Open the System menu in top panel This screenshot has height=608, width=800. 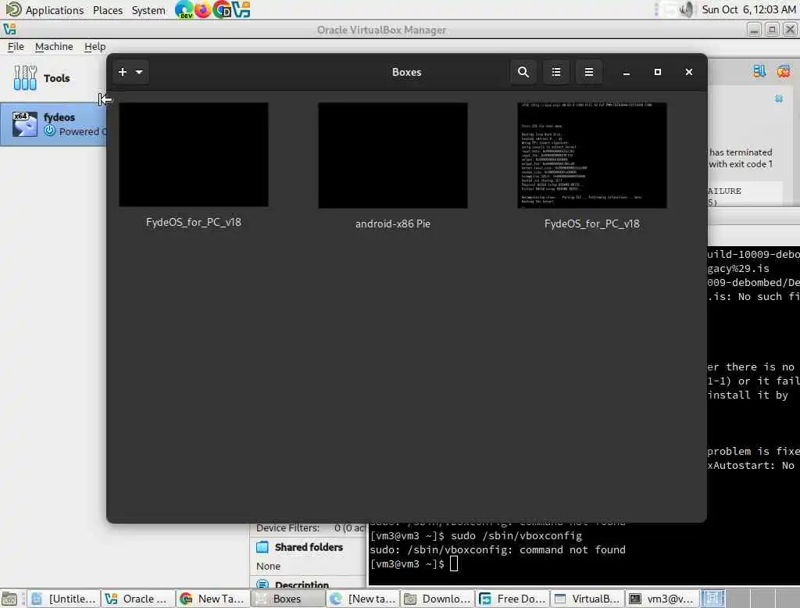click(148, 9)
